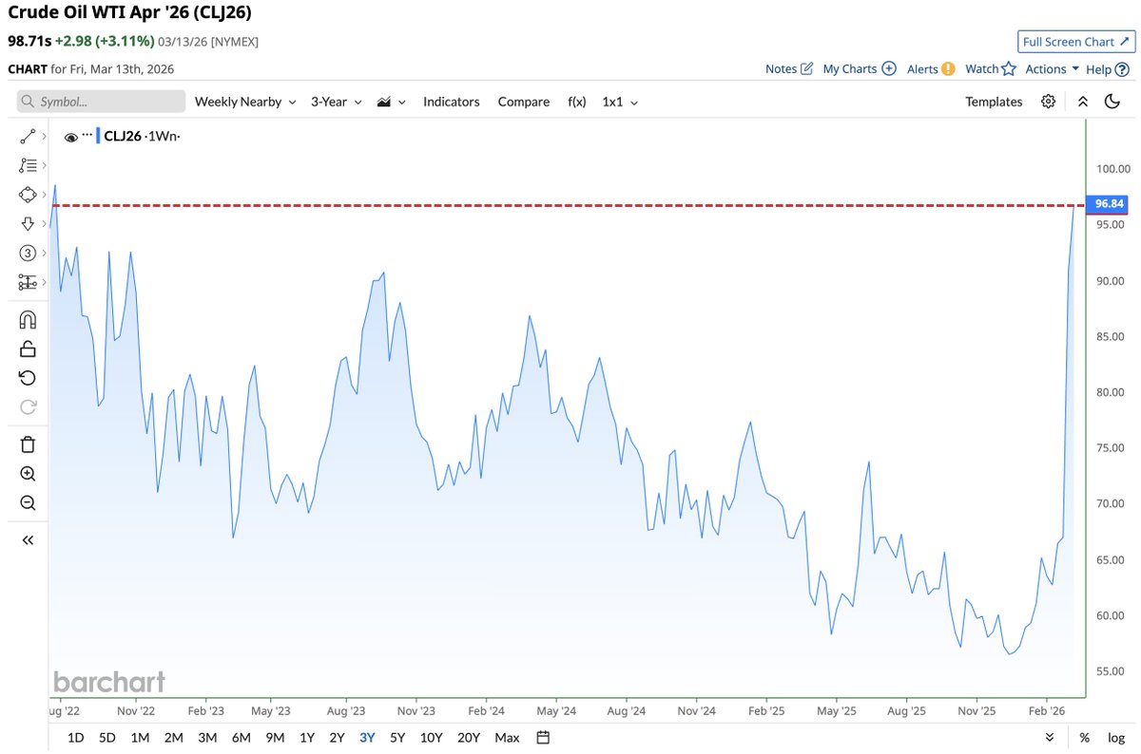1141x754 pixels.
Task: Click the undo icon in the sidebar
Action: [28, 377]
